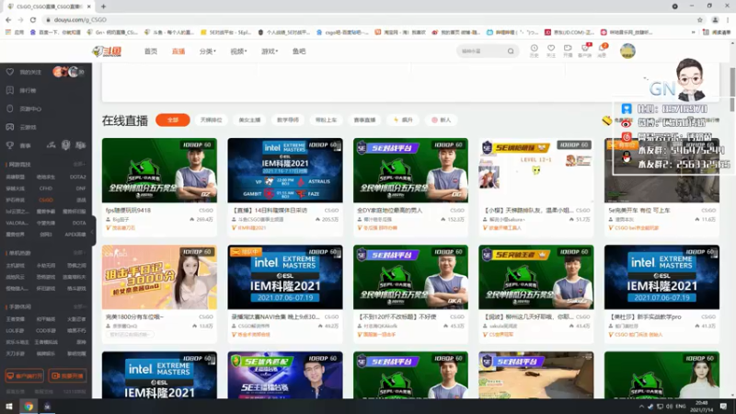Open DNF category in sidebar
The image size is (736, 414).
tap(81, 189)
